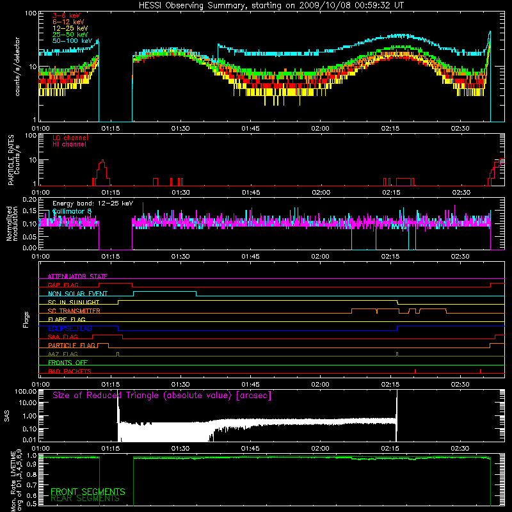The image size is (512, 512).
Task: Click the 02:30 time label under the Flags panel
Action: 460,385
